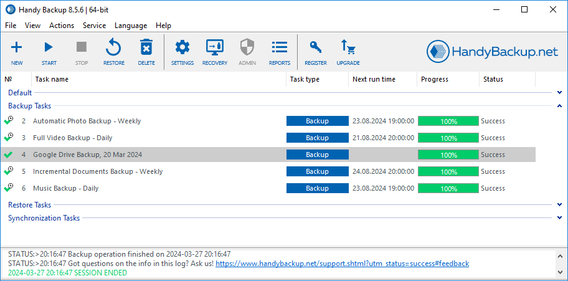Click the Delete trash icon
The width and height of the screenshot is (568, 281).
click(x=146, y=48)
